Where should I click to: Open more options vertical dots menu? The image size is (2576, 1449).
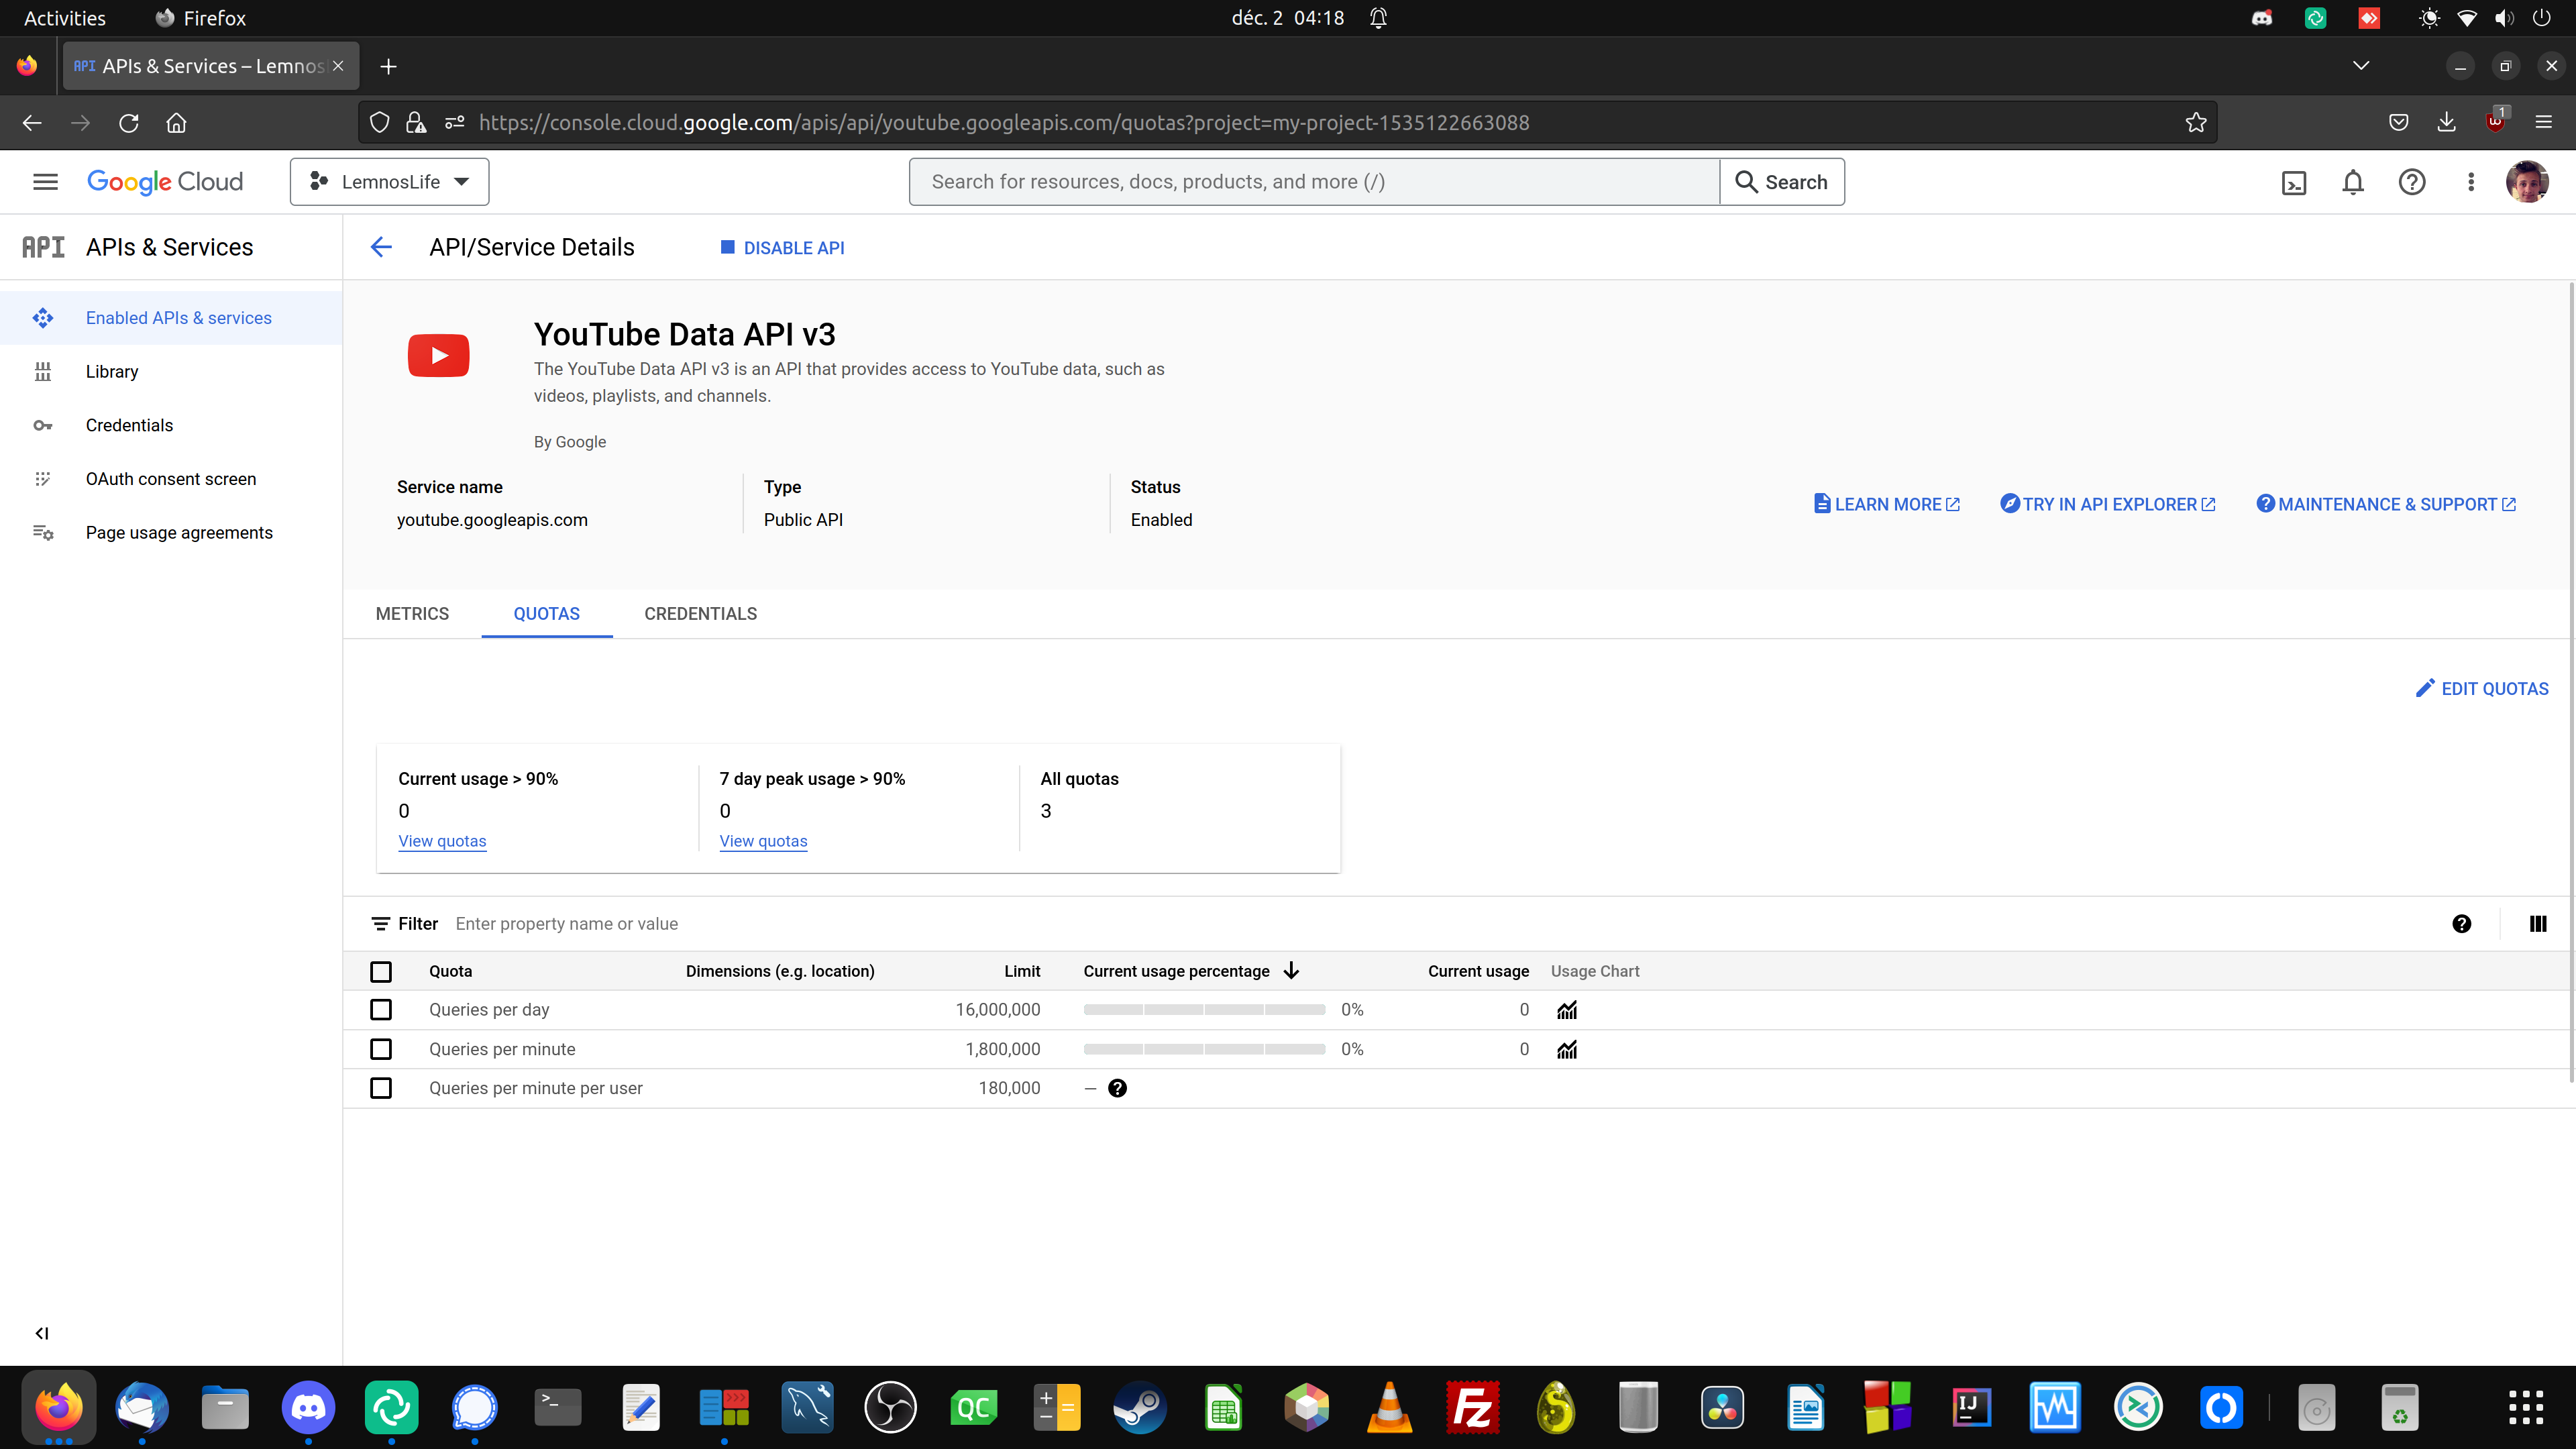coord(2470,182)
